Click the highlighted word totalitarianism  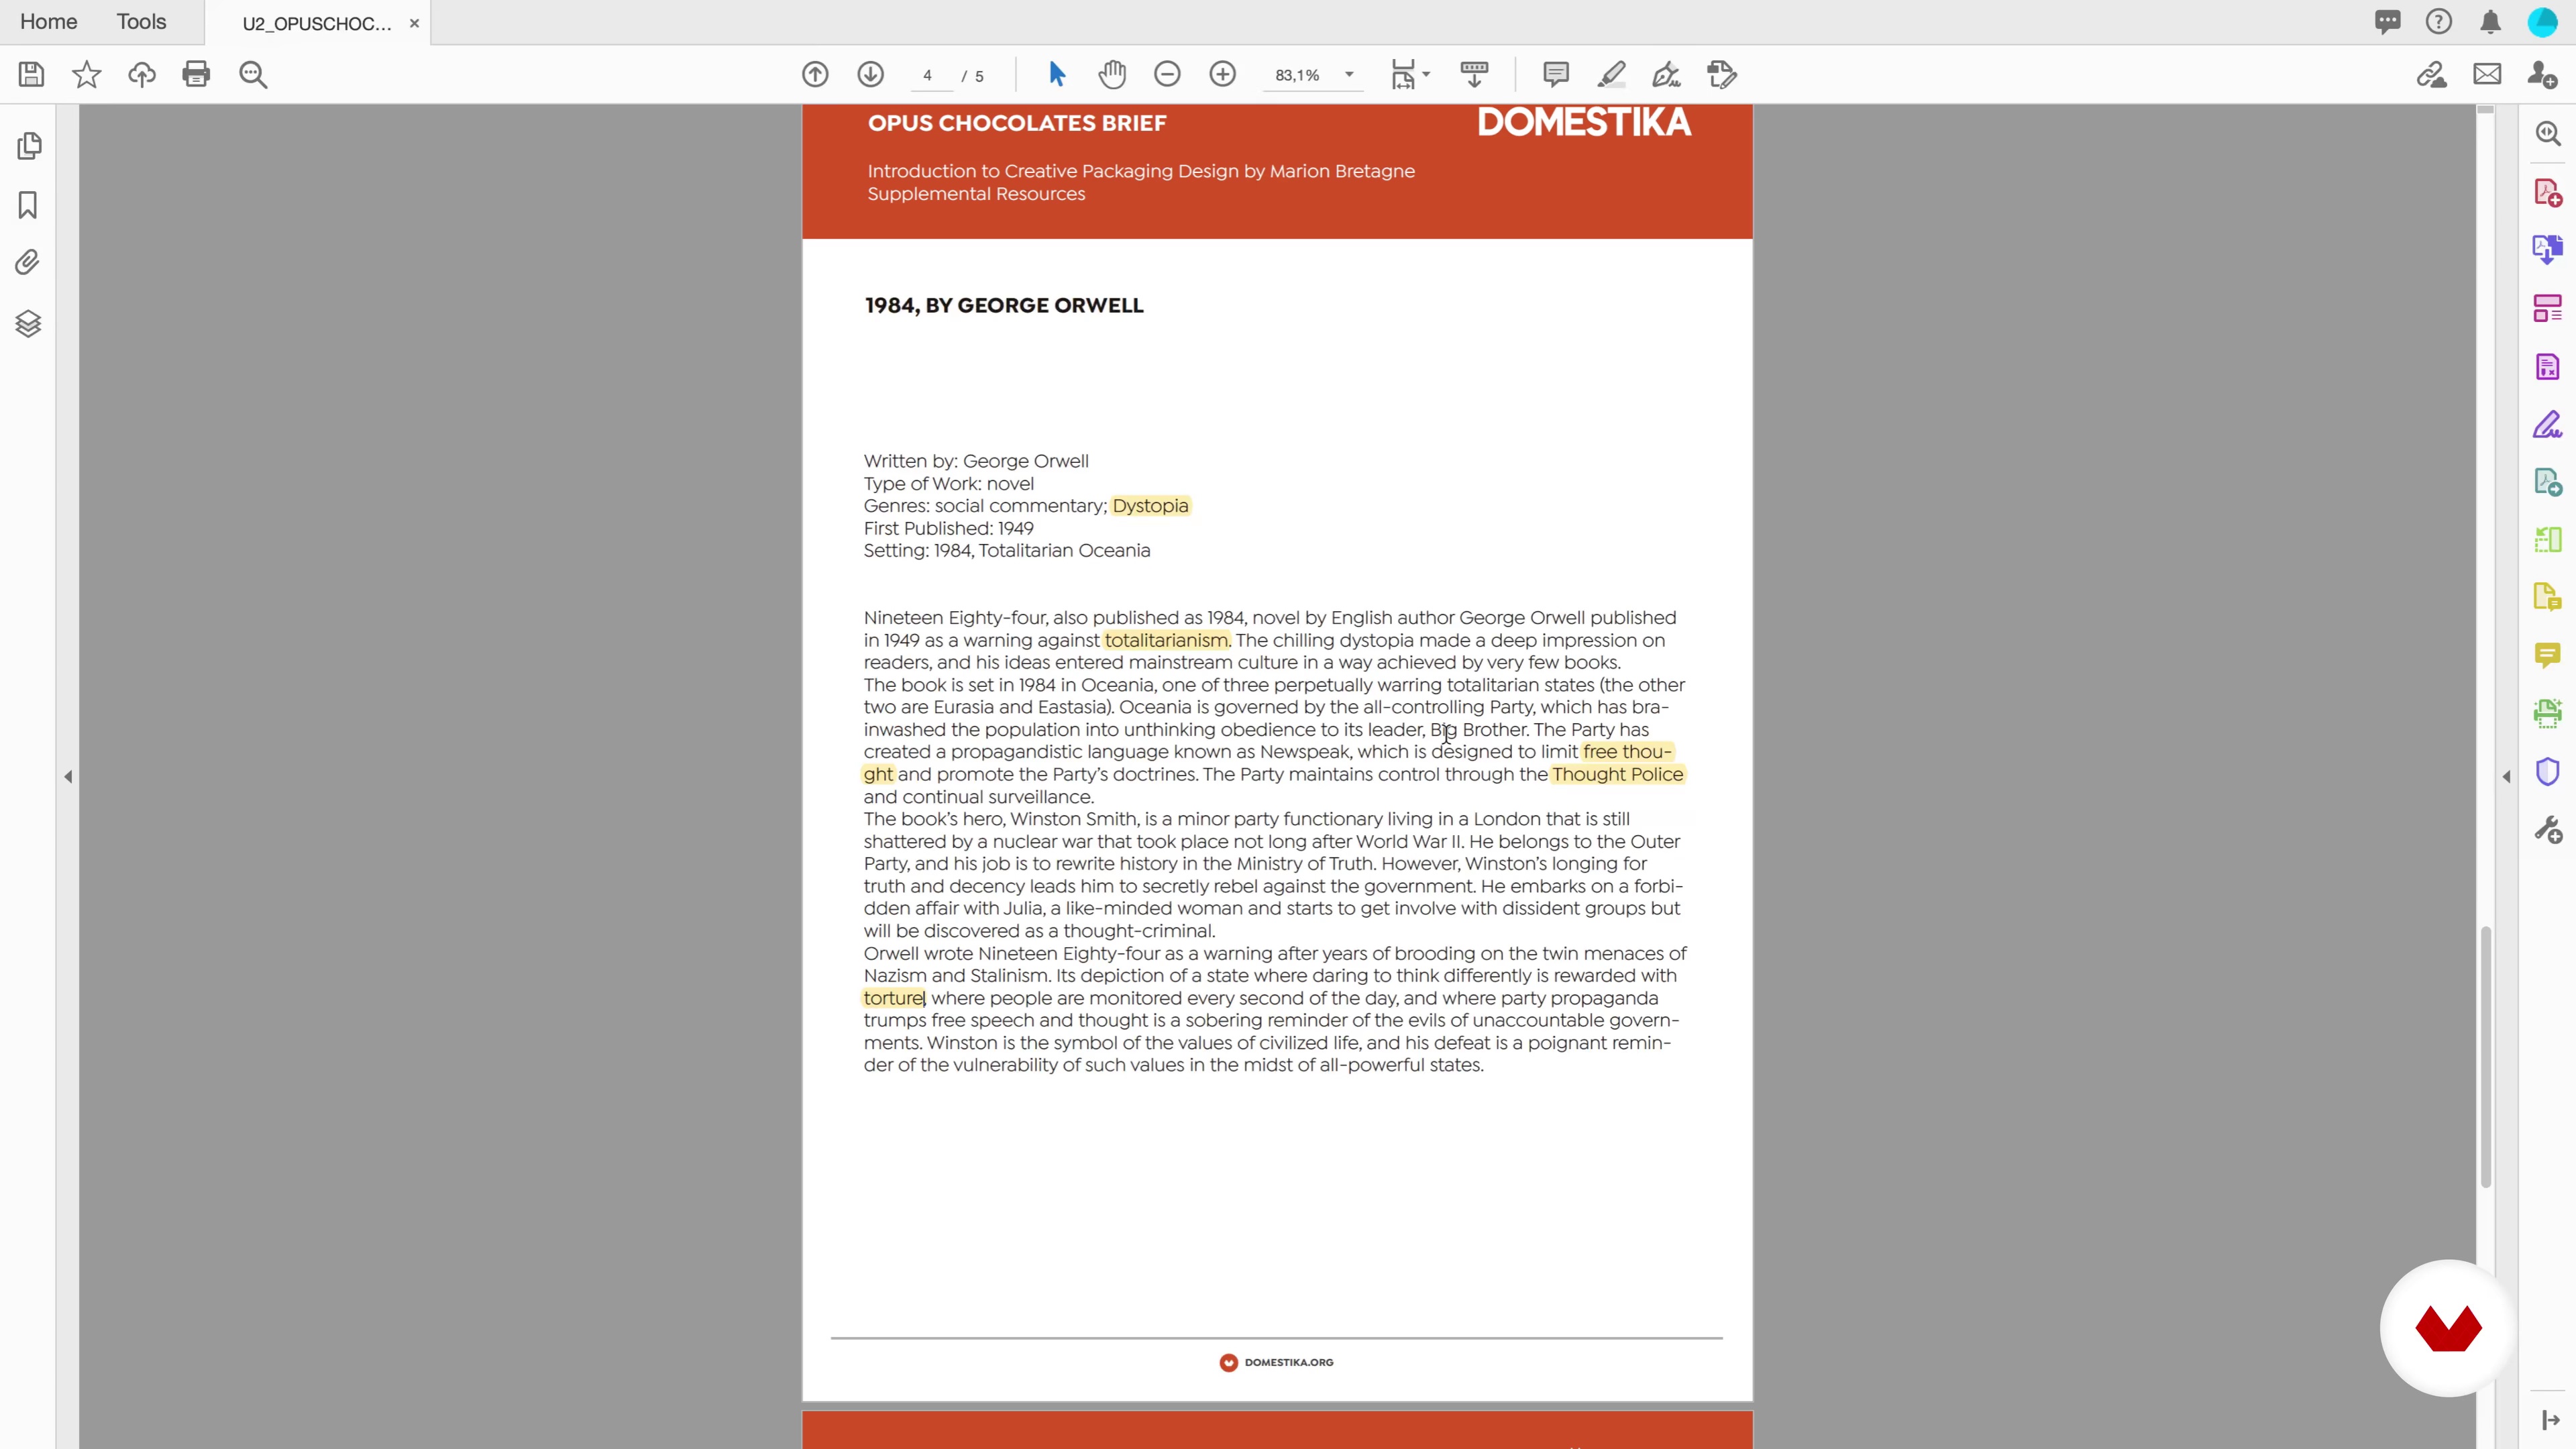(x=1166, y=641)
